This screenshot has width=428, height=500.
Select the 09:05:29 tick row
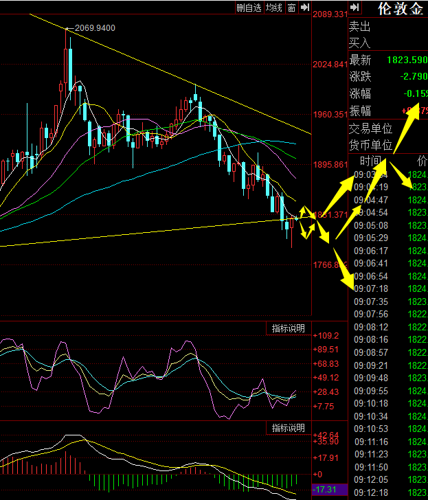point(391,238)
